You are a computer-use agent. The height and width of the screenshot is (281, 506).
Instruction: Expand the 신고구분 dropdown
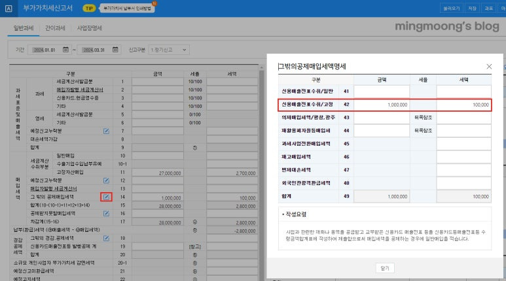pos(169,50)
